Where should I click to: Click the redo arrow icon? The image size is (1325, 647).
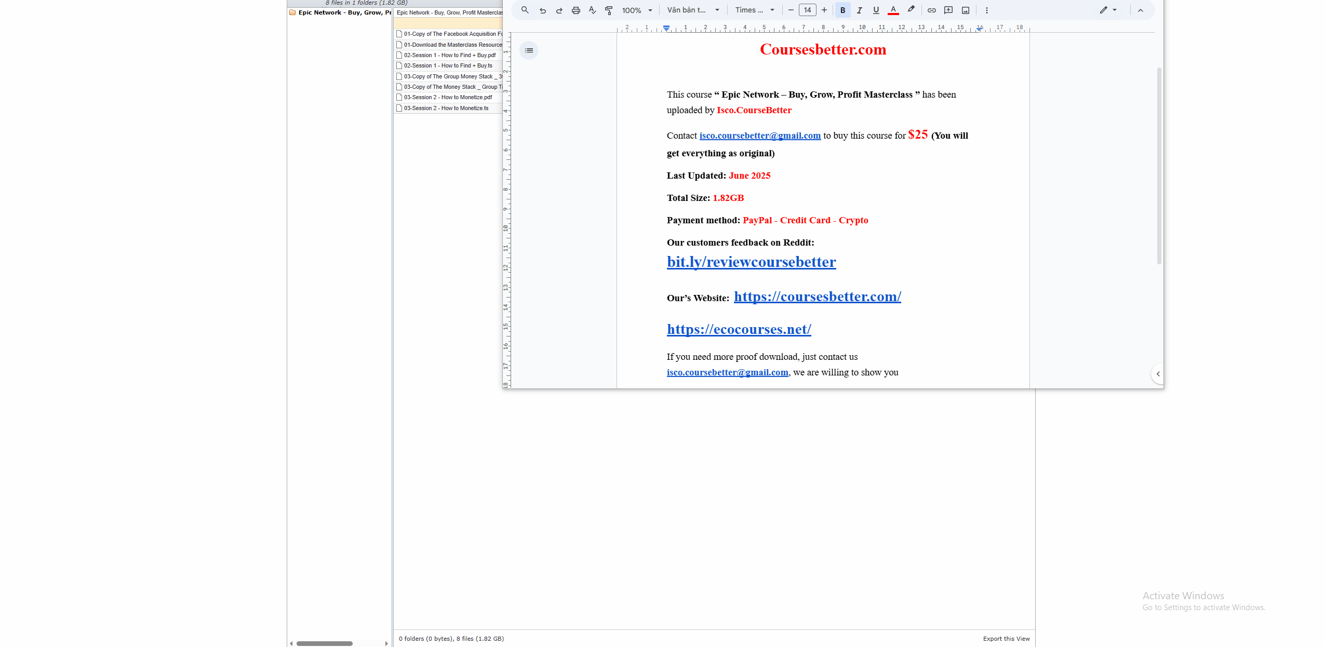[559, 10]
